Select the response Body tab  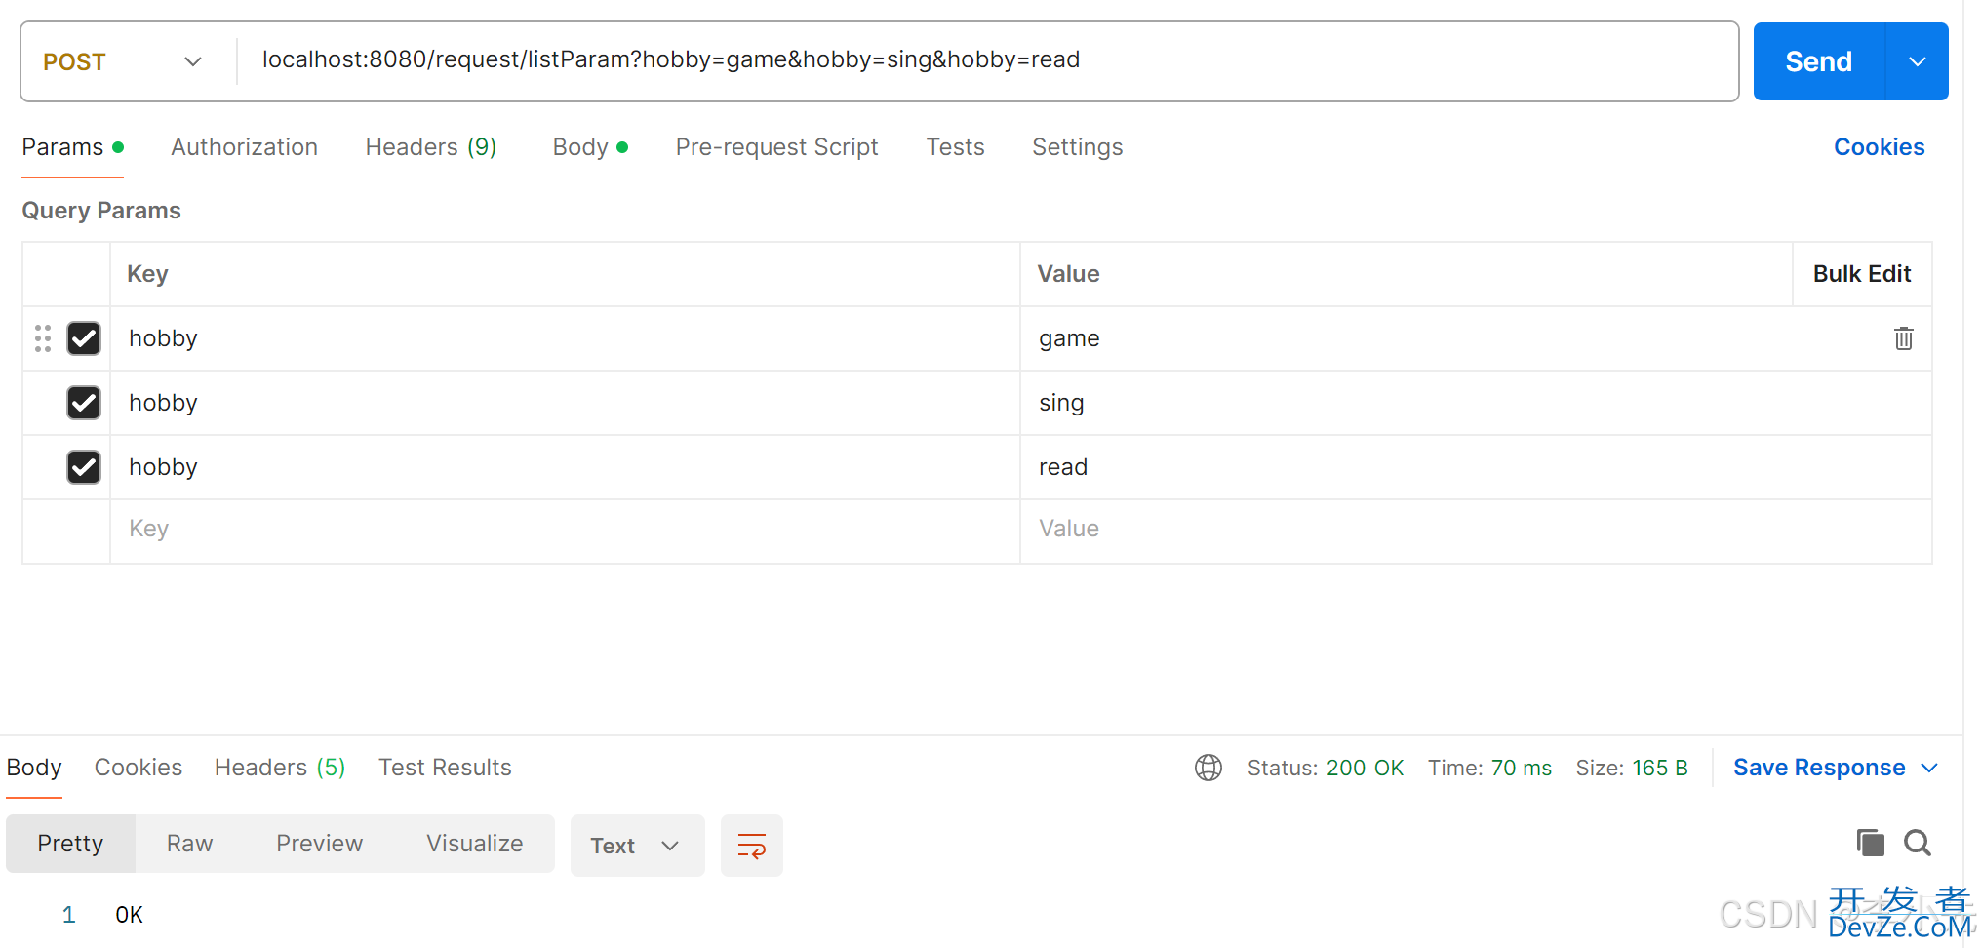tap(34, 768)
